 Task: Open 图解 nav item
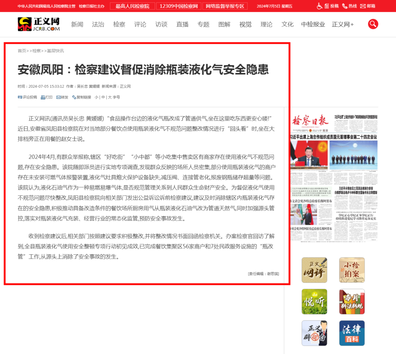coord(224,25)
